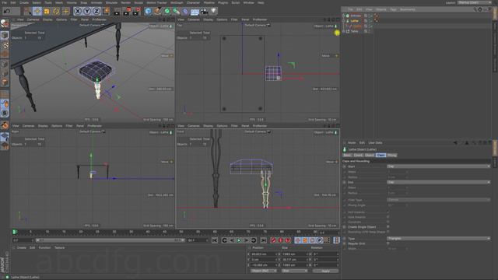Switch to the Object tab in Attributes
498x280 pixels.
pyautogui.click(x=370, y=156)
